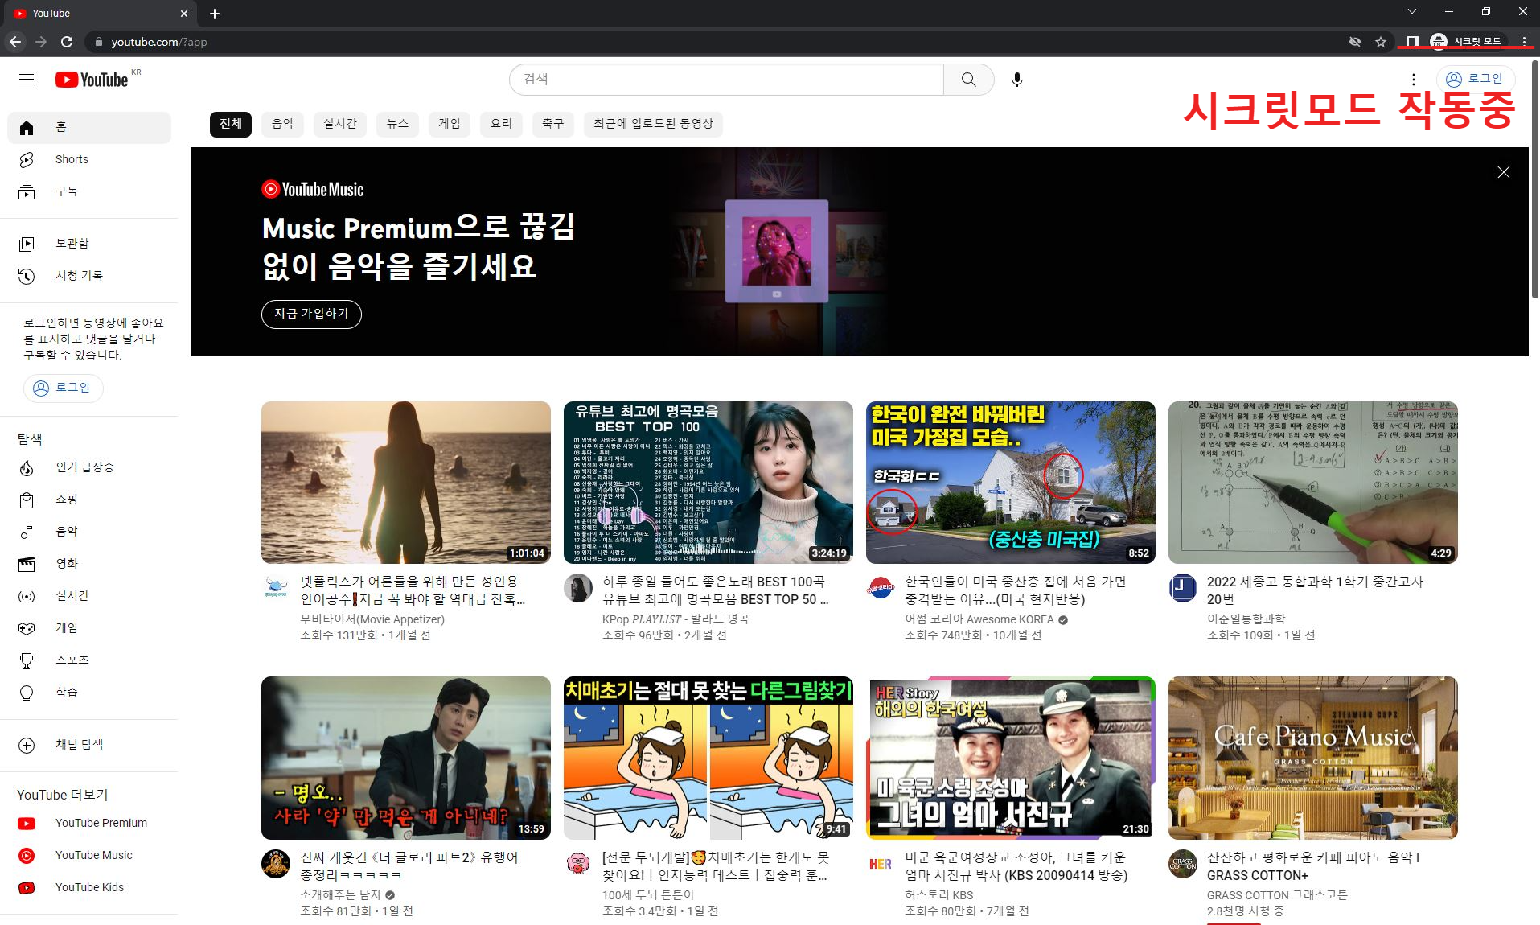Select the 음악 filter chip

pos(282,124)
